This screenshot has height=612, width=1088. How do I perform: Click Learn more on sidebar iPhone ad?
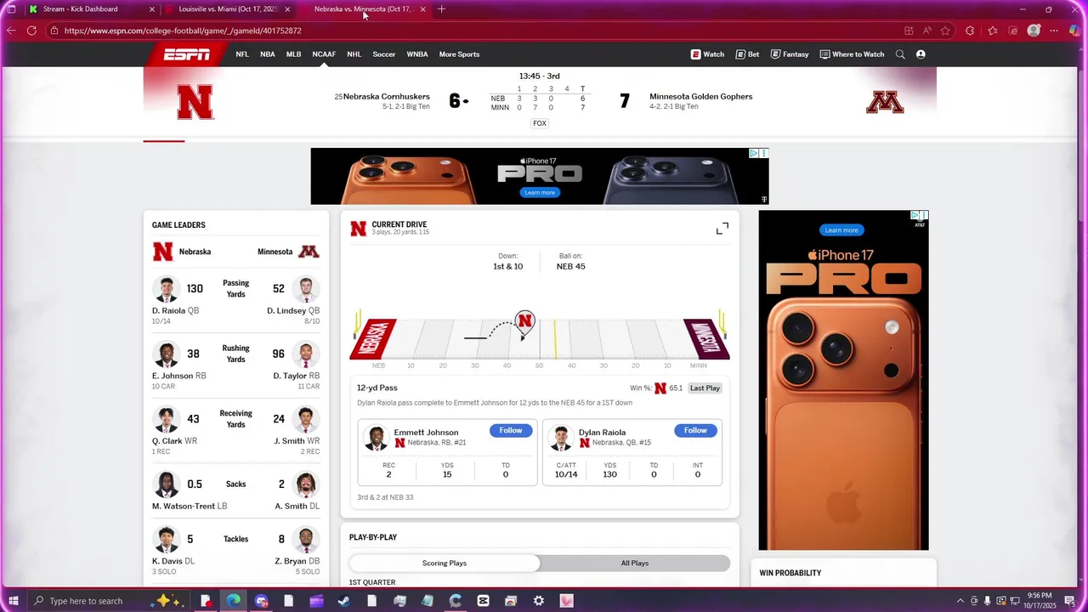point(841,230)
